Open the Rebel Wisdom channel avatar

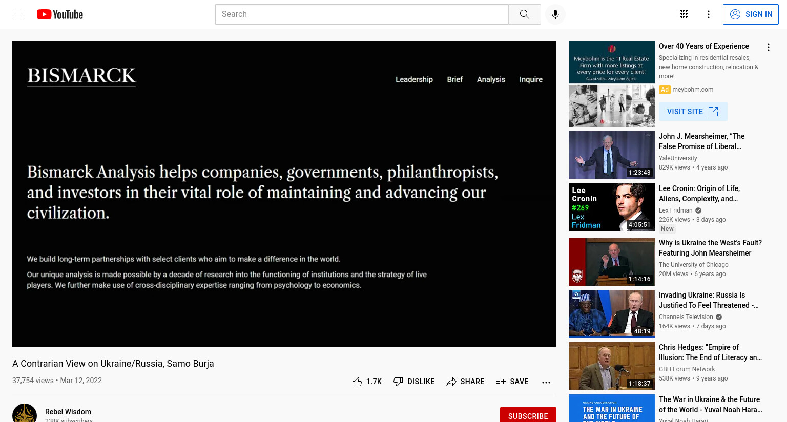tap(25, 414)
